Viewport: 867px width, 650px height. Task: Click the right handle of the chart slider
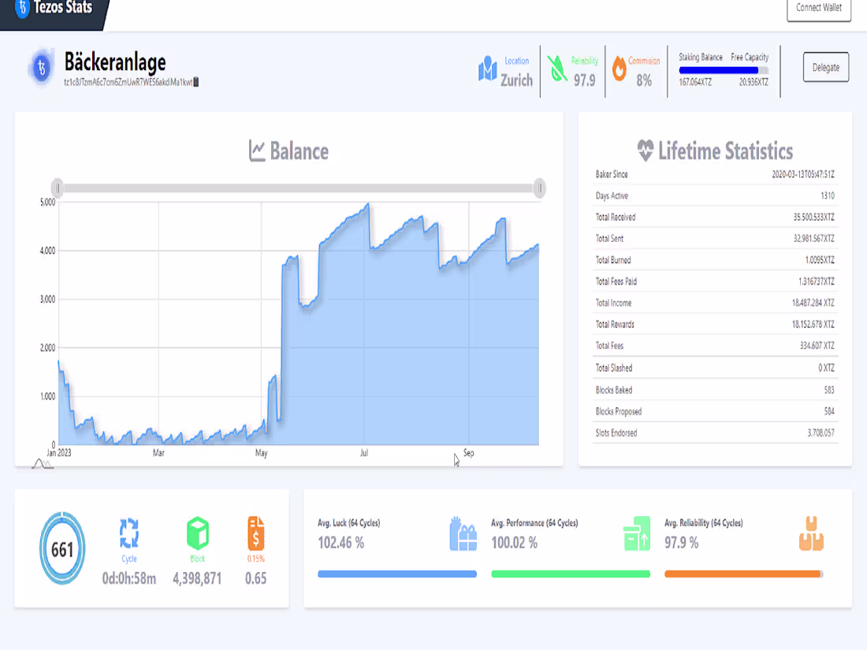pos(541,188)
